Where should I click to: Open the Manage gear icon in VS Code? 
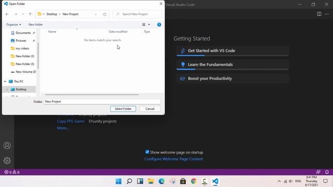coord(7,161)
